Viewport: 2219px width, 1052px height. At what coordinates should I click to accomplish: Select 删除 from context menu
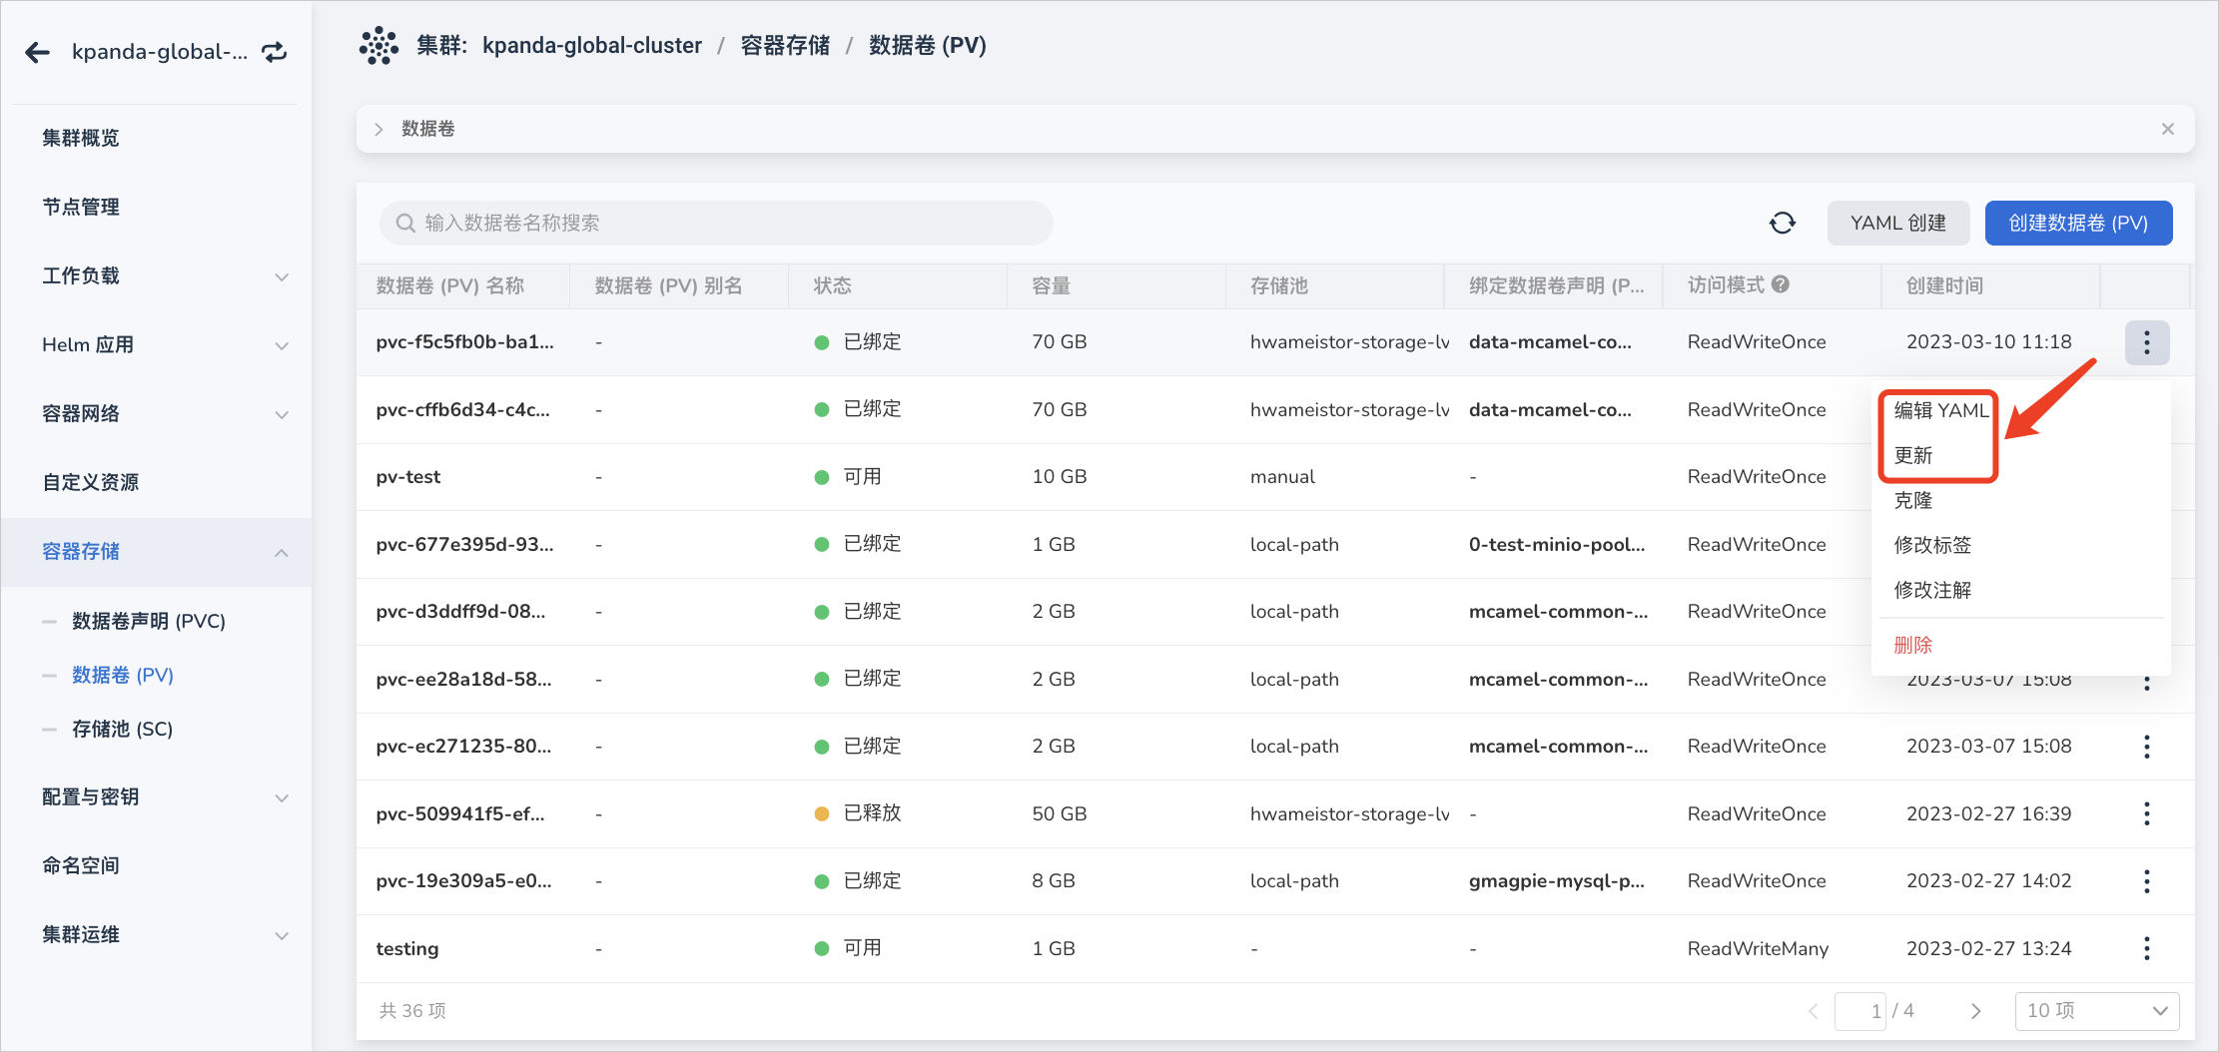tap(1913, 645)
